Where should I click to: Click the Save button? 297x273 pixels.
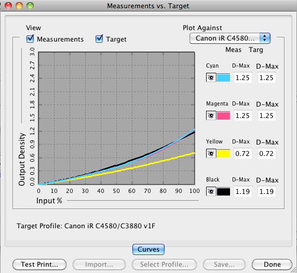tap(224, 264)
